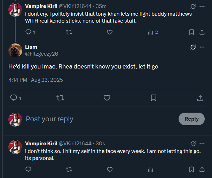Bookmark Vampire Kiril's kendo sticks tweet
Image resolution: width=212 pixels, height=178 pixels.
(191, 32)
